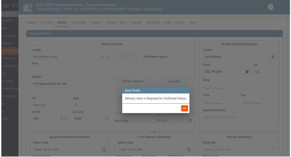
Task: Click into the Room input field
Action: [x=71, y=70]
